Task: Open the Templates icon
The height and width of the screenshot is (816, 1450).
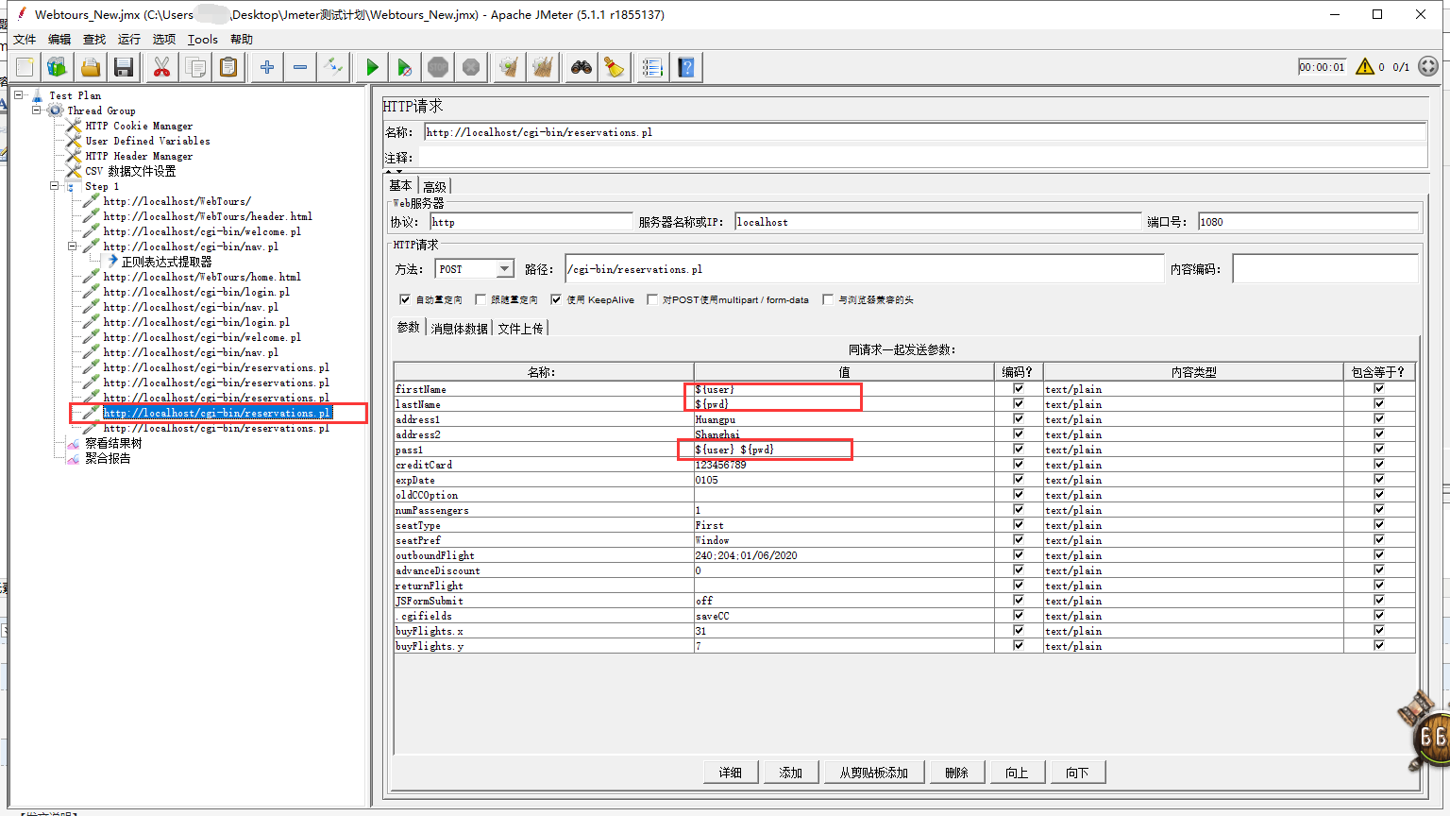Action: (58, 67)
